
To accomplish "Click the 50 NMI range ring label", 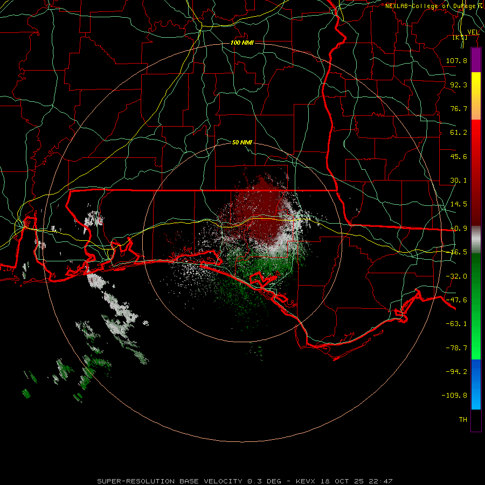I will pos(242,142).
